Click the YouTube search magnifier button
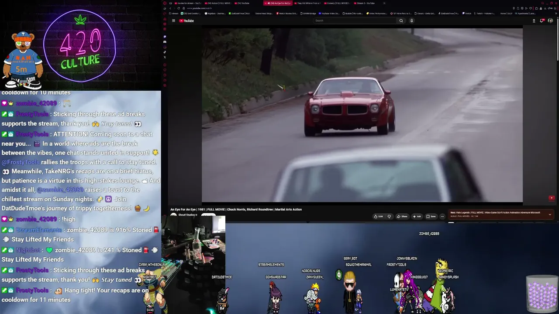The width and height of the screenshot is (559, 314). pyautogui.click(x=401, y=20)
